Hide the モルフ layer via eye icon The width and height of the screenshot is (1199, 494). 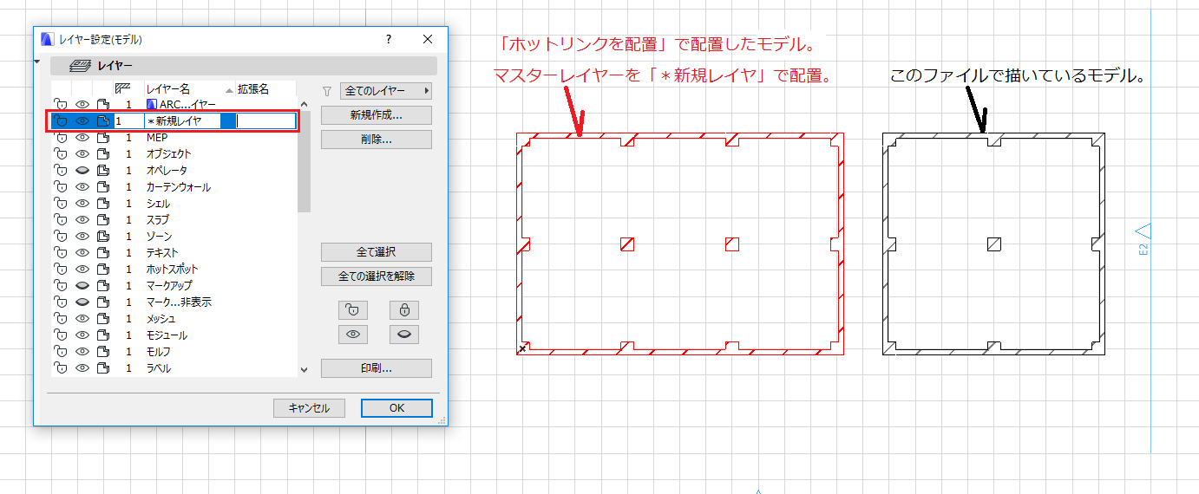point(82,352)
